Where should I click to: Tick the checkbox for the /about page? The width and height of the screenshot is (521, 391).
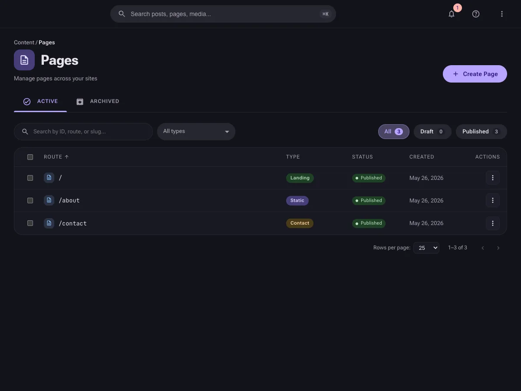click(x=30, y=200)
